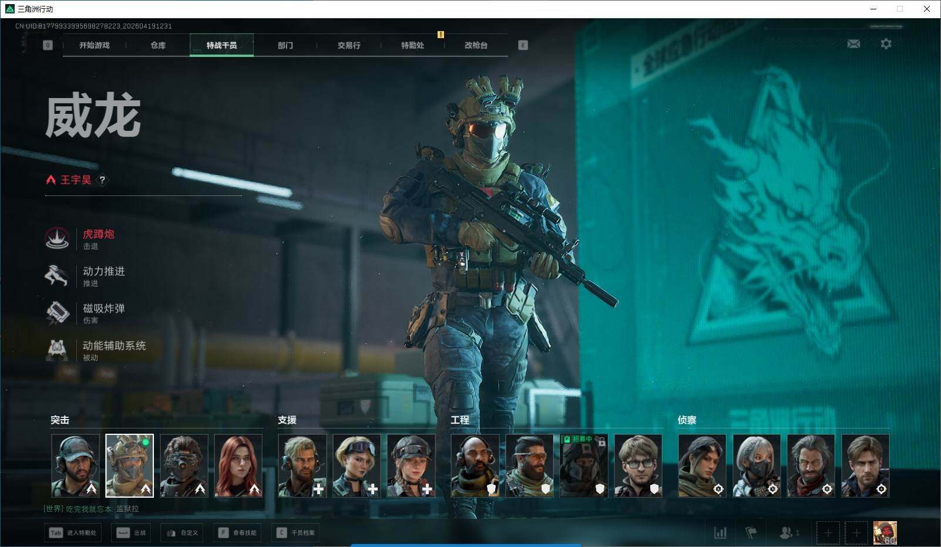Image resolution: width=941 pixels, height=547 pixels.
Task: Click the 自定义 button
Action: (183, 533)
